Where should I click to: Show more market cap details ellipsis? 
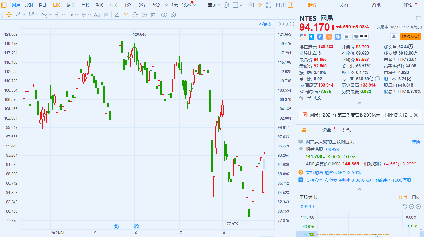(377, 79)
